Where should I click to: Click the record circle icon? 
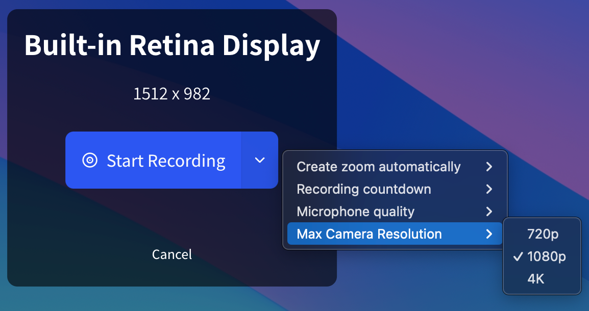[90, 161]
